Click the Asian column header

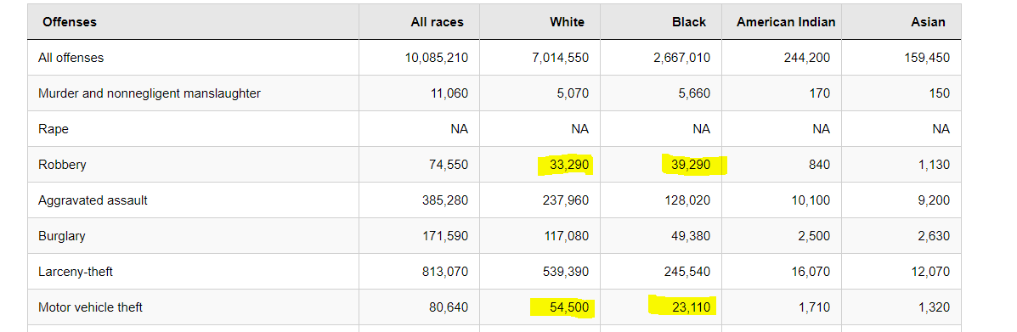point(928,22)
